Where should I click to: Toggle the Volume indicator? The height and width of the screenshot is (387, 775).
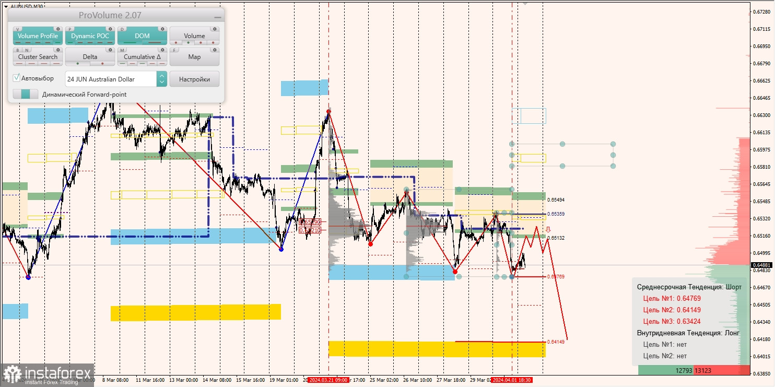click(x=194, y=36)
